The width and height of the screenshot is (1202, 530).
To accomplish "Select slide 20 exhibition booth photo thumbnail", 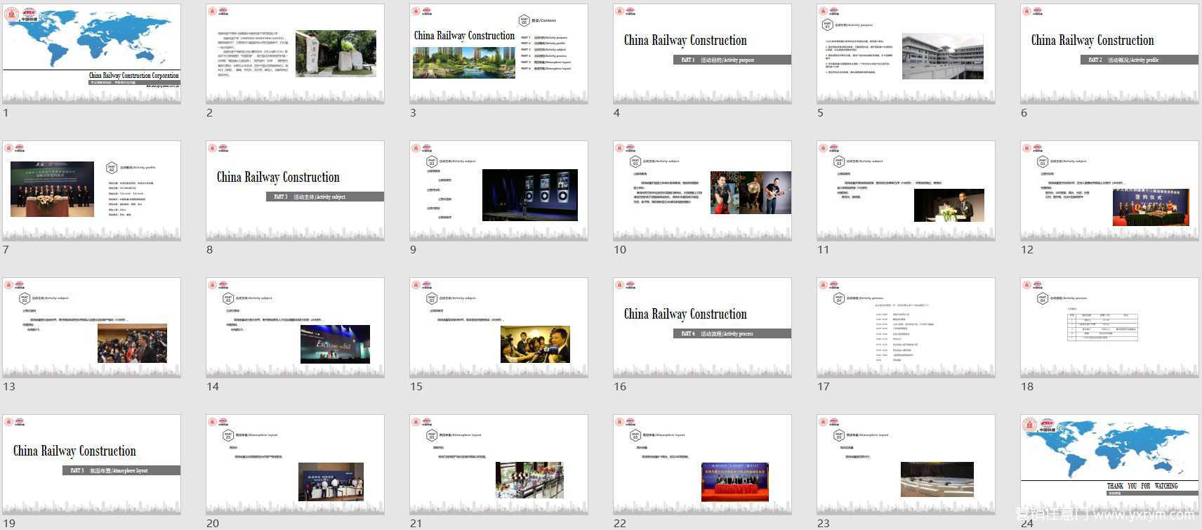I will (x=295, y=465).
